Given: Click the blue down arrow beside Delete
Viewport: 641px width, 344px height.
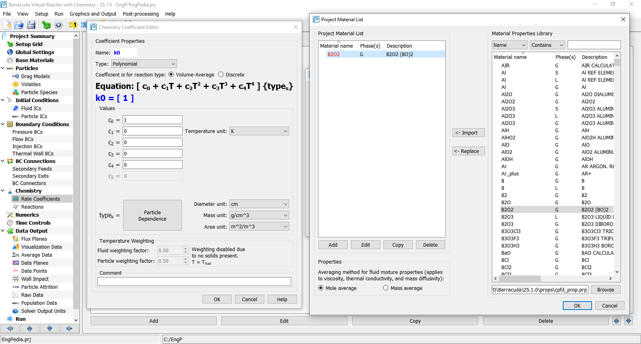Looking at the screenshot, I should (629, 321).
